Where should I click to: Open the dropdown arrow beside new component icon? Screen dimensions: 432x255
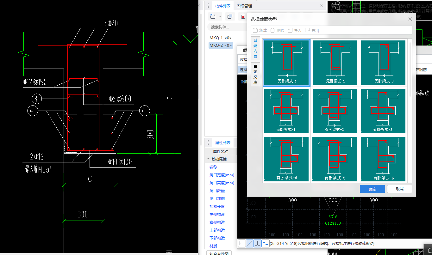(220, 16)
